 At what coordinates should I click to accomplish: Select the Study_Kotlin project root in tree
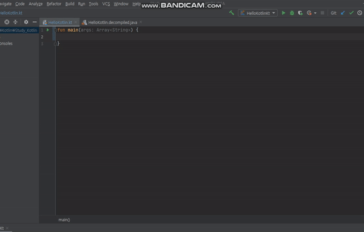[x=19, y=30]
